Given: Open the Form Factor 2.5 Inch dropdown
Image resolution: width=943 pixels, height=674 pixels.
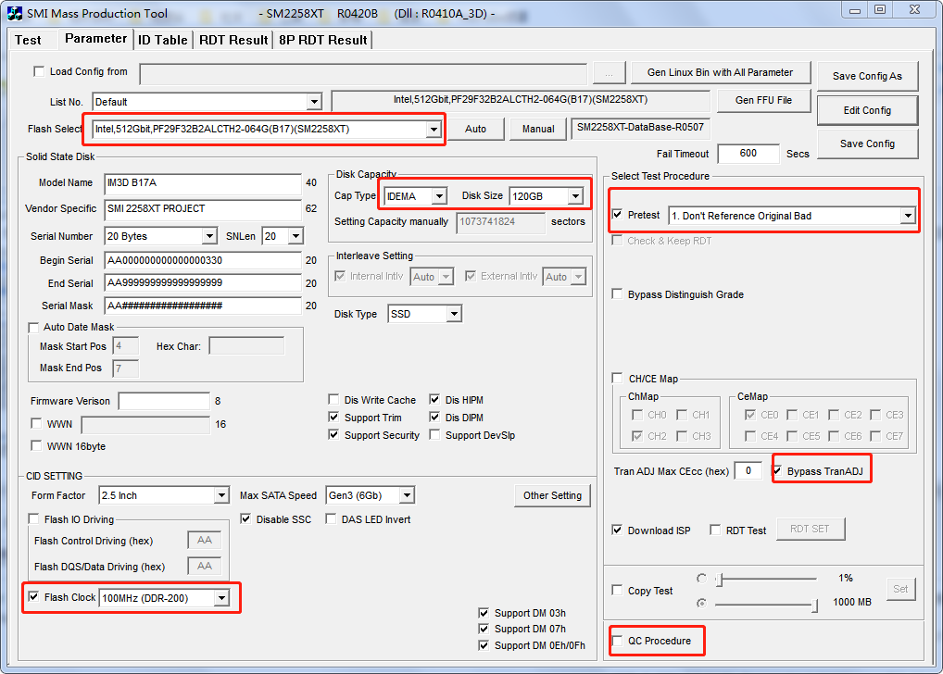Looking at the screenshot, I should coord(222,495).
